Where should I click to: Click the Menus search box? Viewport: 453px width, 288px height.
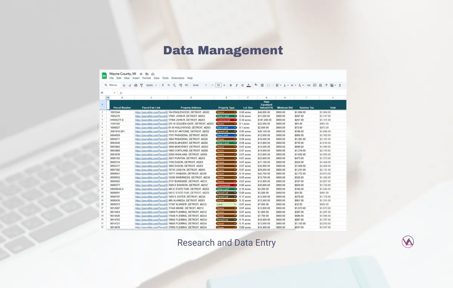tap(112, 85)
